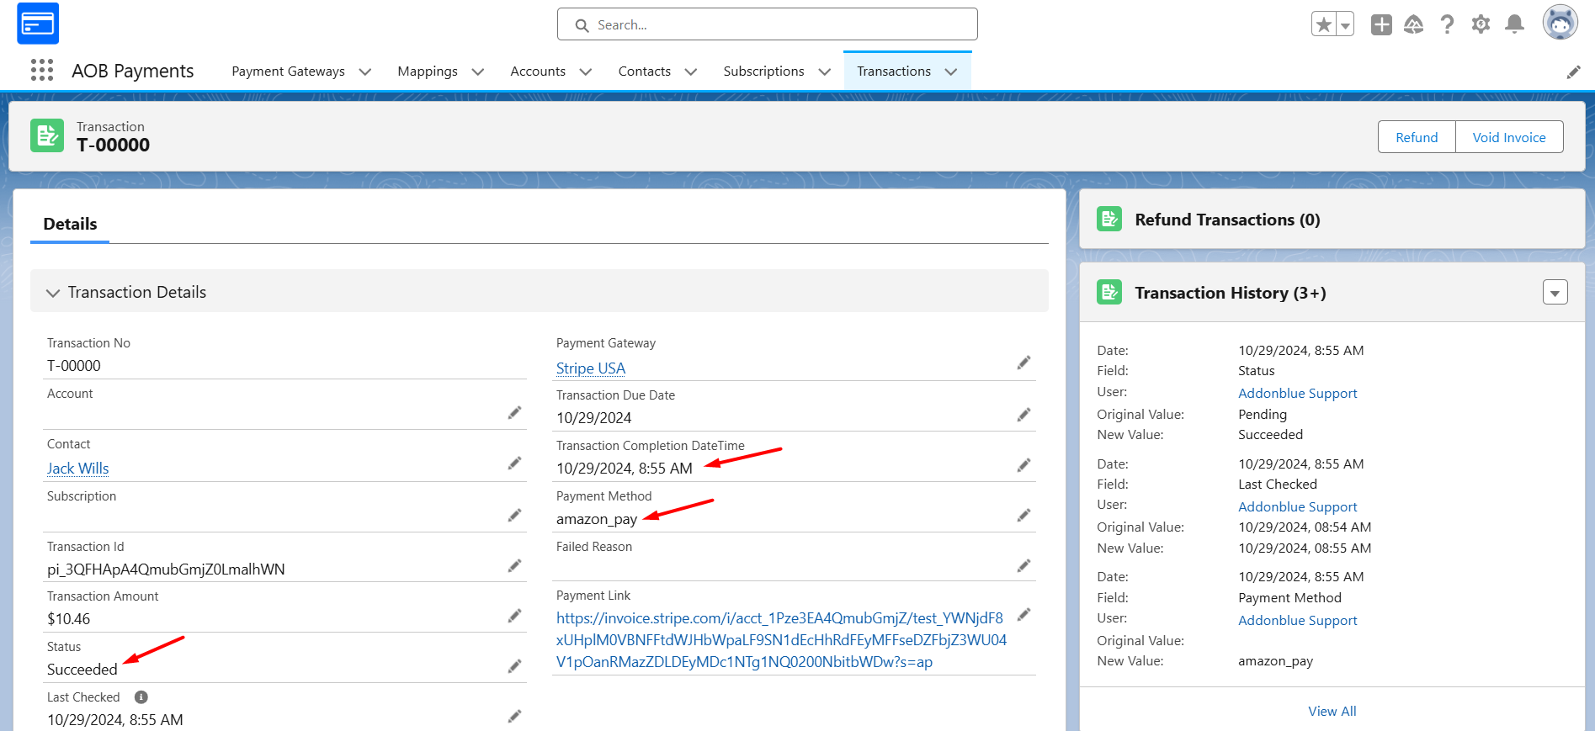This screenshot has width=1595, height=731.
Task: Open the Favorites list dropdown arrow
Action: click(x=1345, y=24)
